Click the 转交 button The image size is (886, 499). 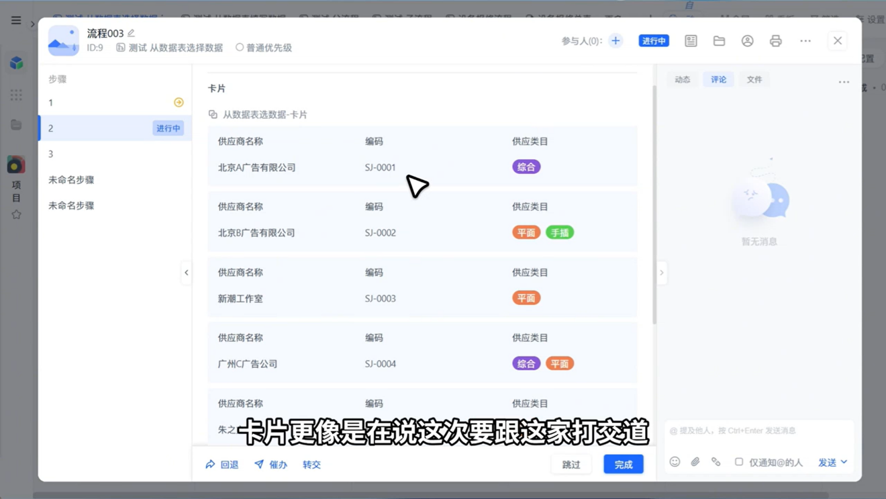[x=311, y=465]
